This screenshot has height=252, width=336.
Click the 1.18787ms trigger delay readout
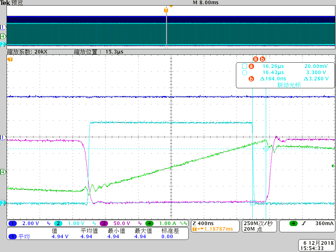coord(218,229)
